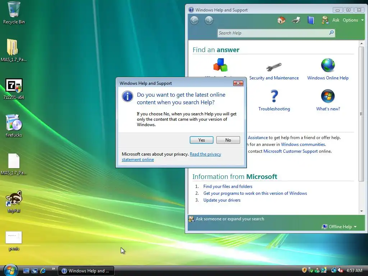Open Update your drivers link
368x276 pixels.
pyautogui.click(x=222, y=200)
